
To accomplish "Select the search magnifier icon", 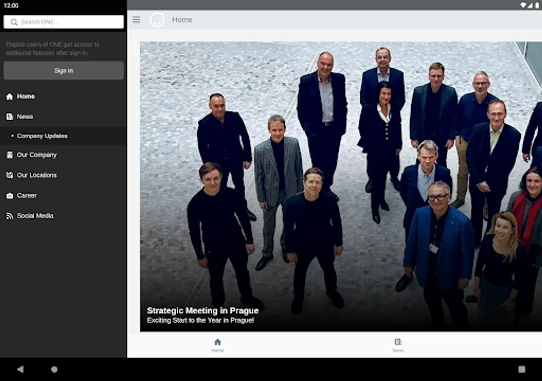I will (14, 22).
